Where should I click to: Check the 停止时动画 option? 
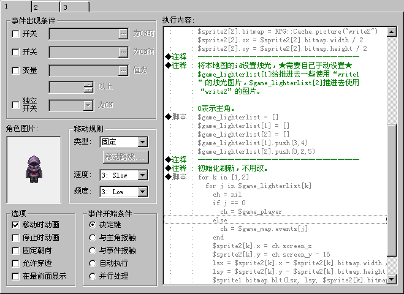(x=15, y=238)
